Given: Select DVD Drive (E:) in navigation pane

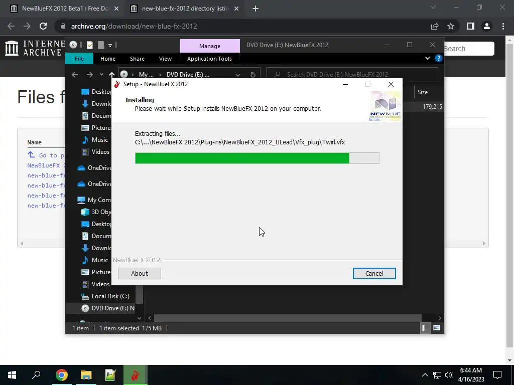Looking at the screenshot, I should coord(108,308).
